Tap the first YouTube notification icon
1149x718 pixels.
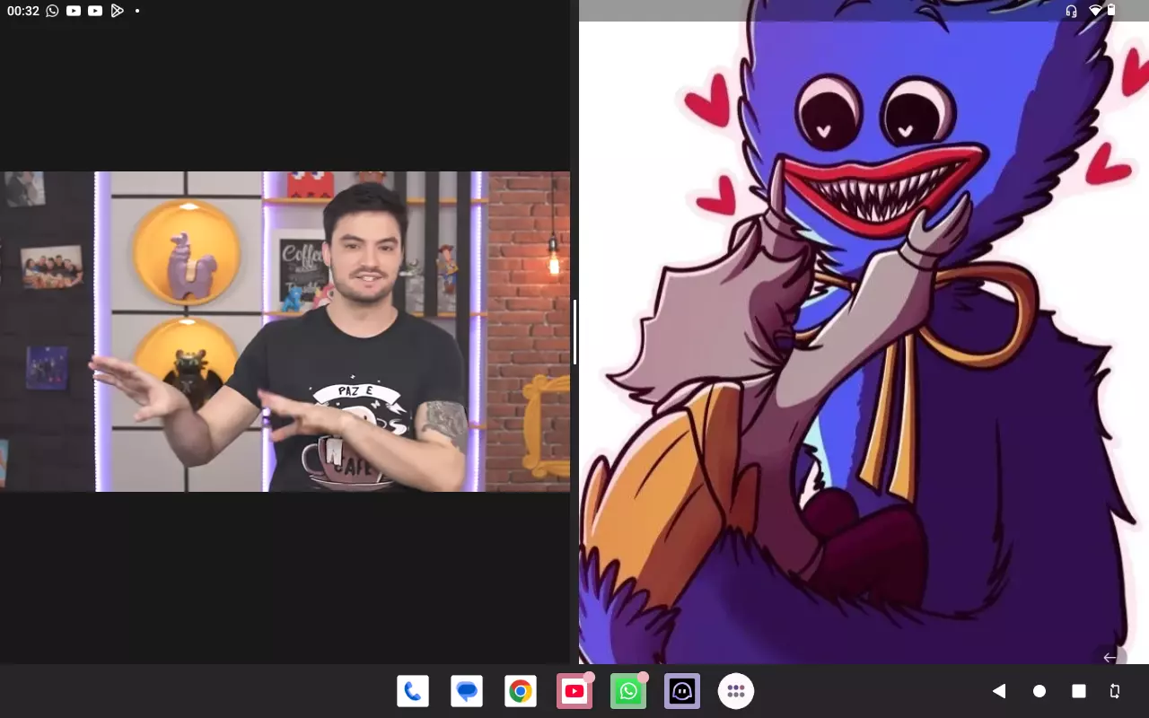(x=74, y=11)
